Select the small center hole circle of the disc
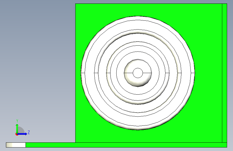This screenshot has width=233, height=151. (x=138, y=73)
